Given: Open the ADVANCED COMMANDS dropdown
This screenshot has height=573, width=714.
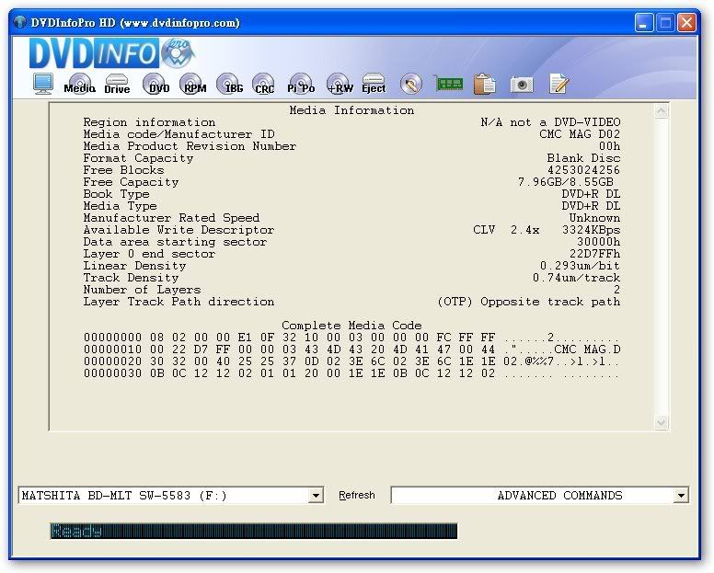Looking at the screenshot, I should coord(681,495).
